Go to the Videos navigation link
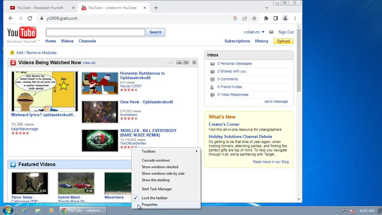Image resolution: width=382 pixels, height=215 pixels. [x=67, y=41]
